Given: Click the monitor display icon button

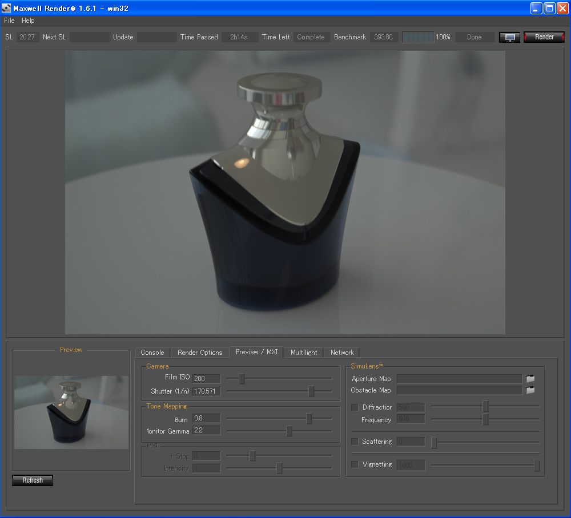Looking at the screenshot, I should click(x=509, y=37).
